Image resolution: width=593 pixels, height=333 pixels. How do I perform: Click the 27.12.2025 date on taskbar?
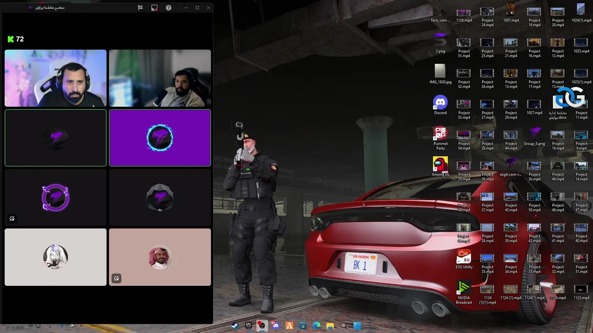14,328
